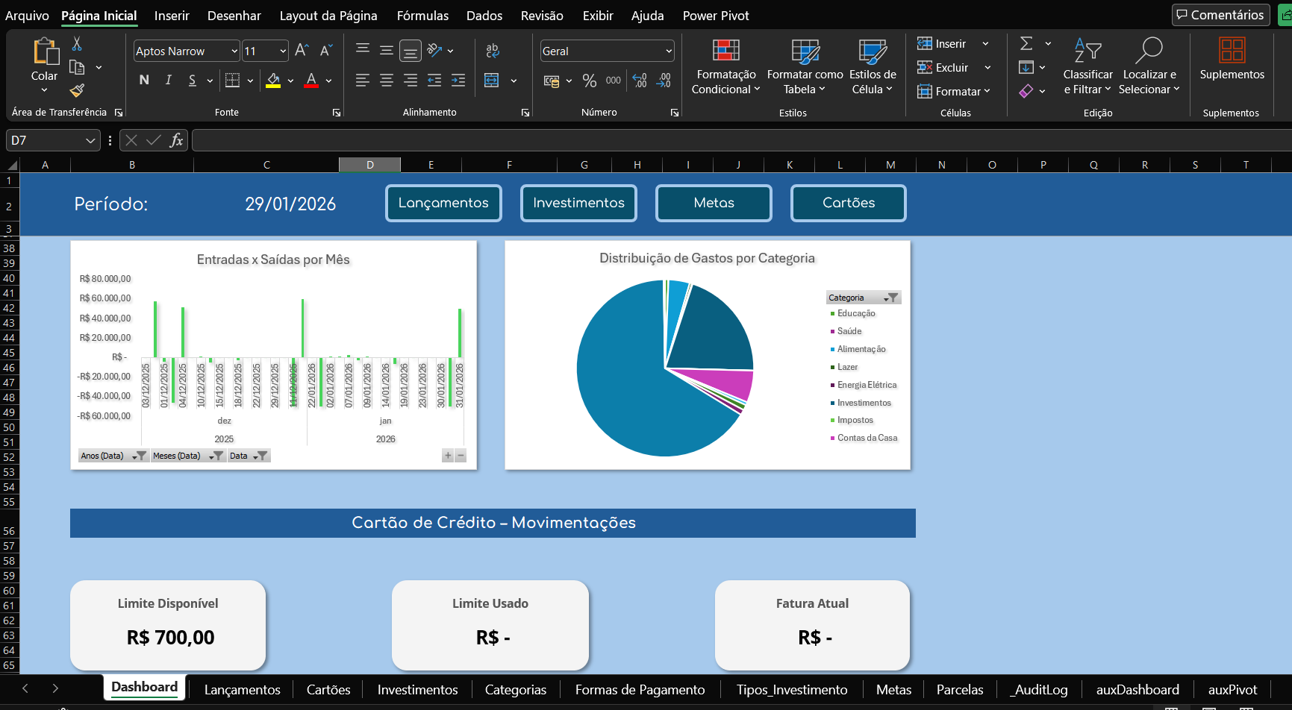Apply thousands separator 000 format
Screen dimensions: 1292x710
click(614, 81)
